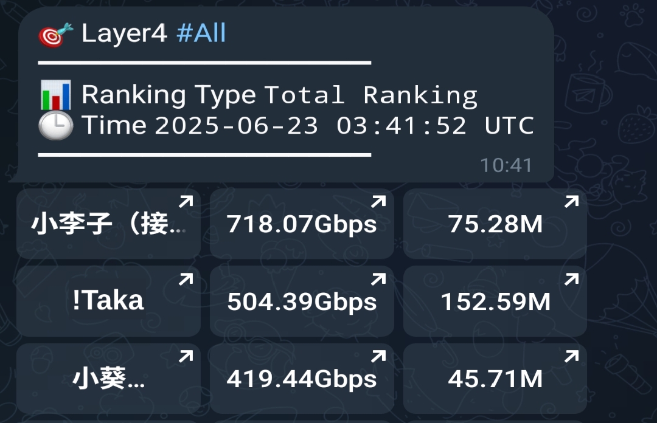Click external-link arrow on 小李子 button
This screenshot has width=657, height=423.
[x=186, y=201]
